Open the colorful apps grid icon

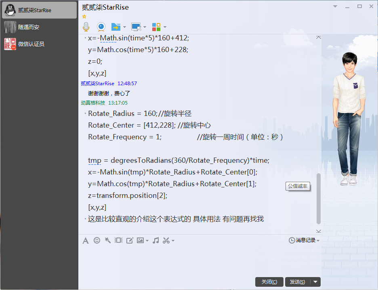156,27
